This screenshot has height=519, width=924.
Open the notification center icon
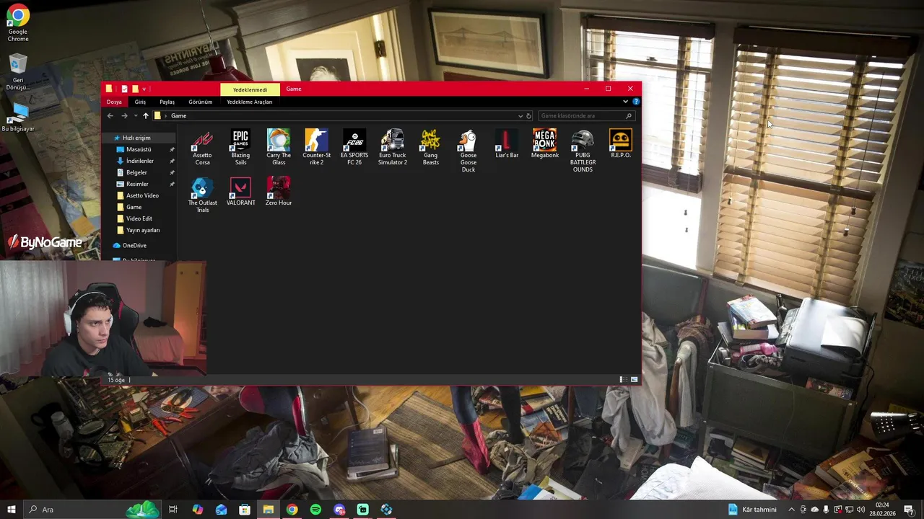tap(909, 510)
